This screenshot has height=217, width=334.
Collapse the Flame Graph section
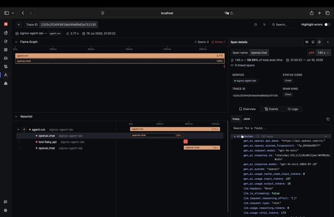click(16, 42)
